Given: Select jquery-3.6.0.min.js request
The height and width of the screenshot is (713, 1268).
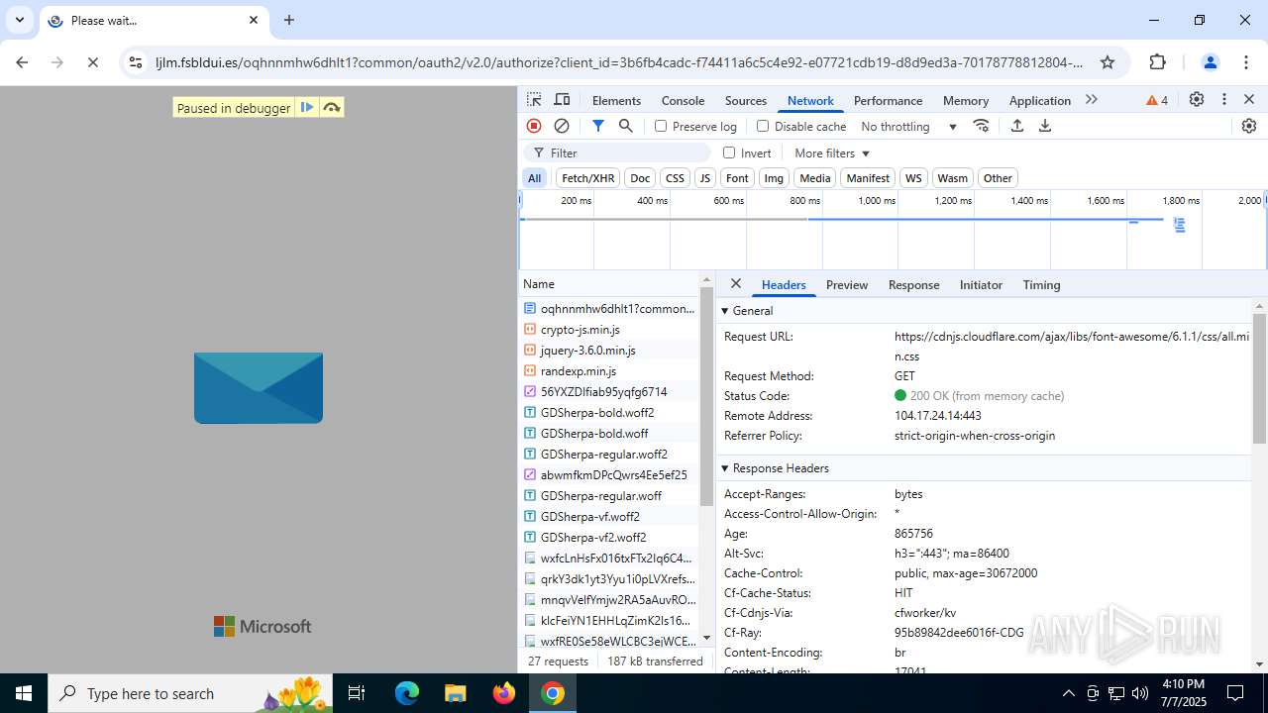Looking at the screenshot, I should click(609, 350).
